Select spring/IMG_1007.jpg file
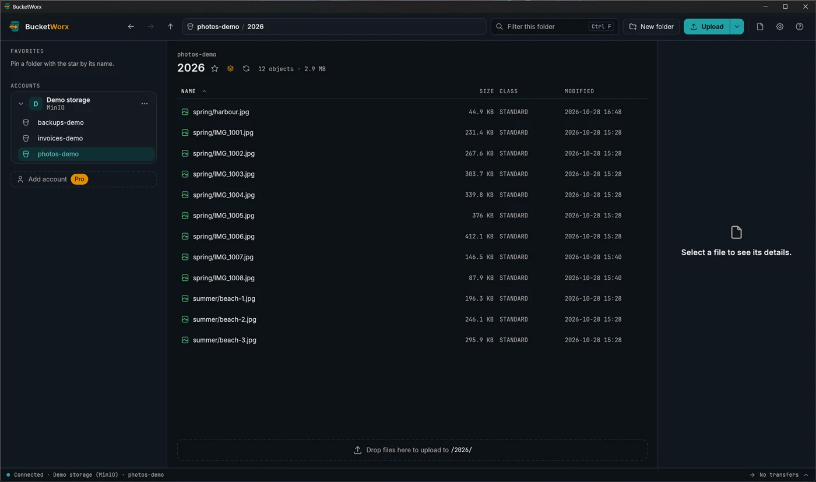 point(412,257)
